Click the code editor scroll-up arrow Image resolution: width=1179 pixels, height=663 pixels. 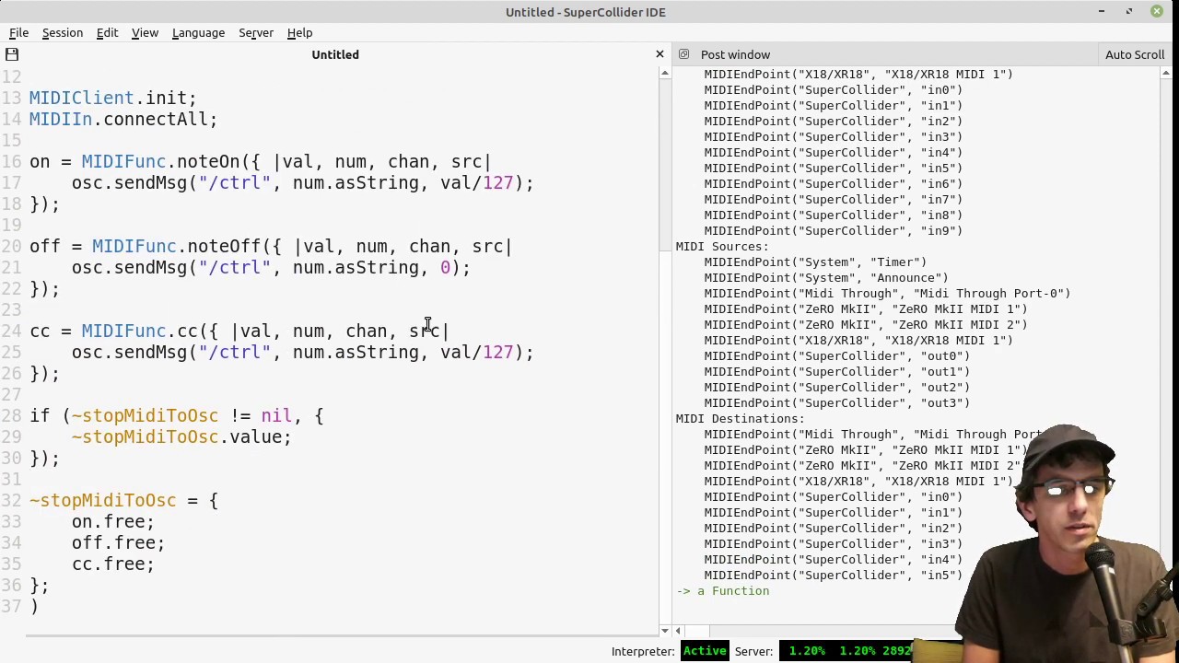point(665,73)
